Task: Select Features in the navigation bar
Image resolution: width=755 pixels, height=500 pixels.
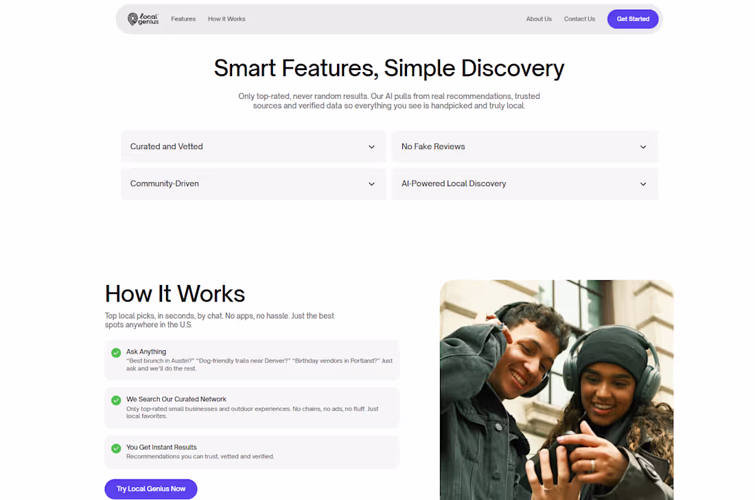Action: (183, 19)
